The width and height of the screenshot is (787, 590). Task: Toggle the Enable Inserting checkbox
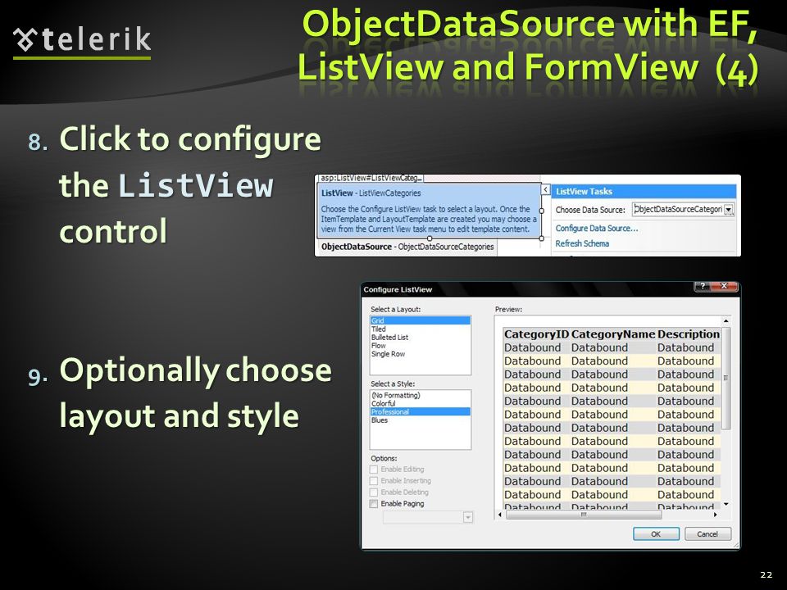tap(374, 481)
